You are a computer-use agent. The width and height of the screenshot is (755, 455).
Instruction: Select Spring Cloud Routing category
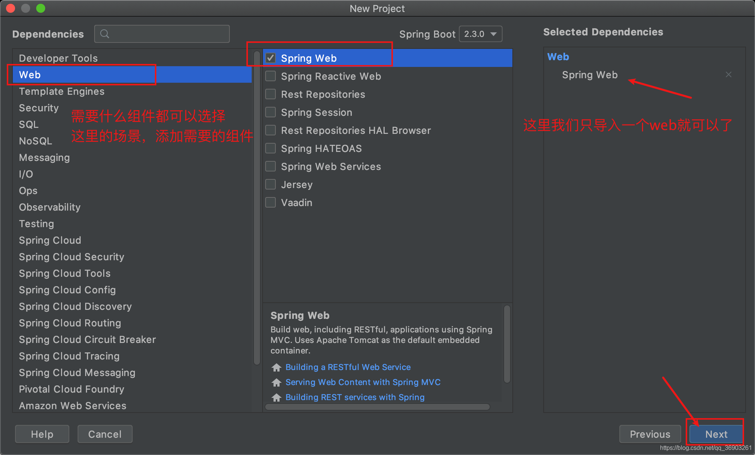tap(132, 323)
